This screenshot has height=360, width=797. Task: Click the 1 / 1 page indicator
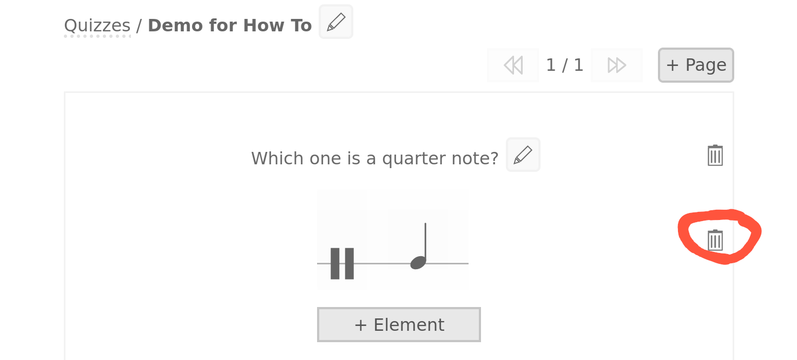pyautogui.click(x=564, y=65)
